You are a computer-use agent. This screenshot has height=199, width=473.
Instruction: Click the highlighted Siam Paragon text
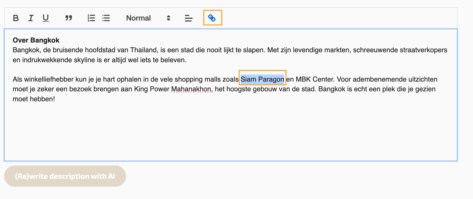pos(262,79)
